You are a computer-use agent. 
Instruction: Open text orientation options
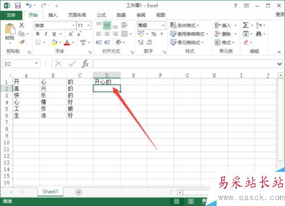tap(119, 42)
